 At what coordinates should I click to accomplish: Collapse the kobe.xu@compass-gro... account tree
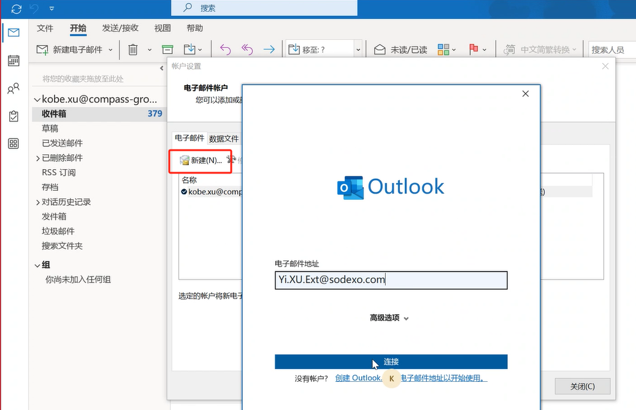(x=37, y=99)
